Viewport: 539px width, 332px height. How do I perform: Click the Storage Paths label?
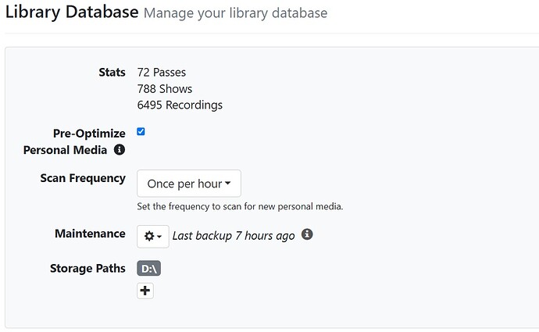pyautogui.click(x=87, y=268)
